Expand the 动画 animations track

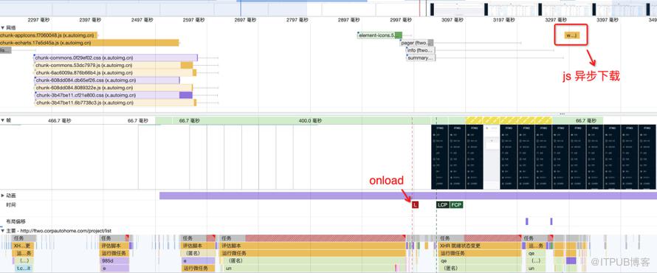click(x=2, y=196)
